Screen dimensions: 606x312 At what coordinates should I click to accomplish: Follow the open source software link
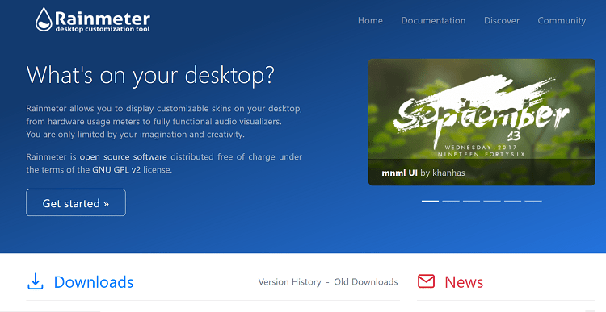(x=124, y=156)
